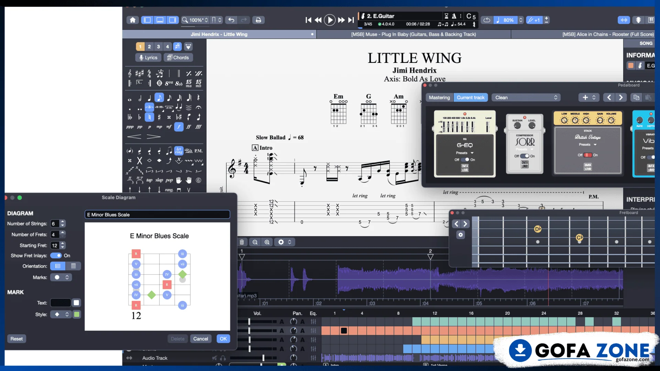Toggle Show Fret Inlays switch
Viewport: 660px width, 371px height.
[x=56, y=256]
